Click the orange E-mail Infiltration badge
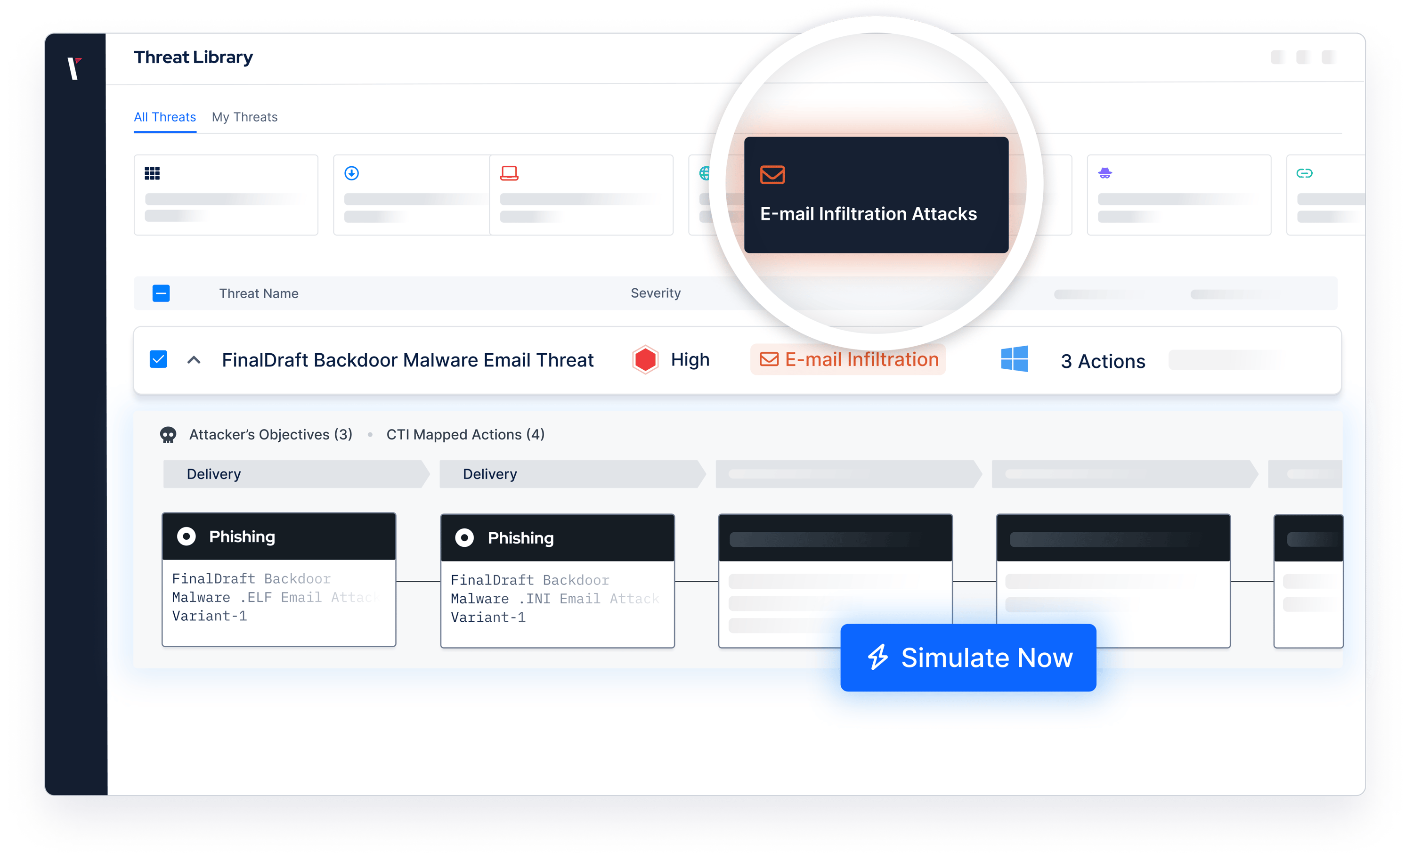This screenshot has height=861, width=1413. point(848,359)
